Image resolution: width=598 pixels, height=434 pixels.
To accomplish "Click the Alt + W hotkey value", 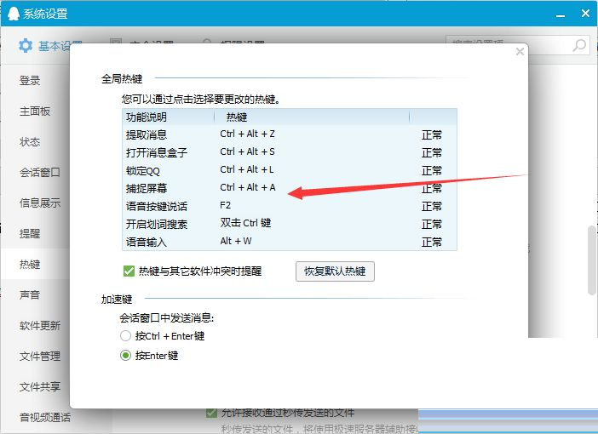I will click(236, 241).
